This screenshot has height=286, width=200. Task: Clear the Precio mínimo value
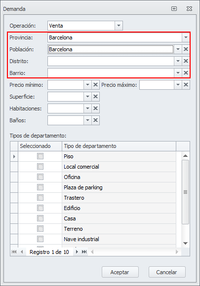(x=95, y=85)
